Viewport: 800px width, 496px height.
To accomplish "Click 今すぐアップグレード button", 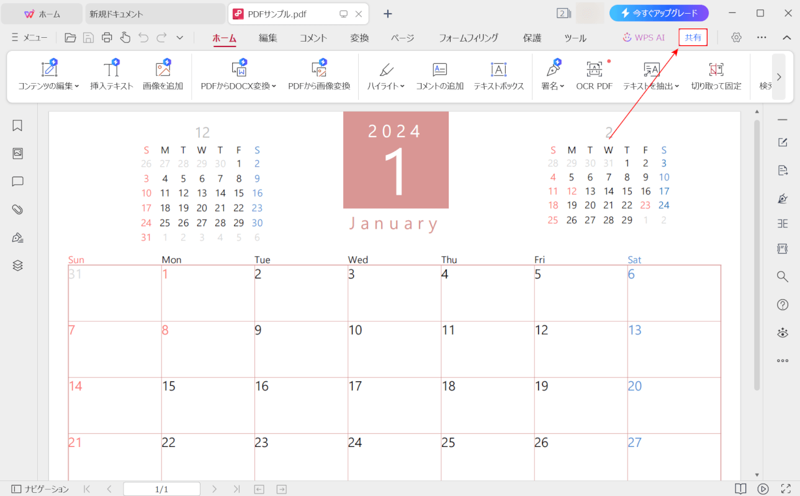I will (x=659, y=13).
